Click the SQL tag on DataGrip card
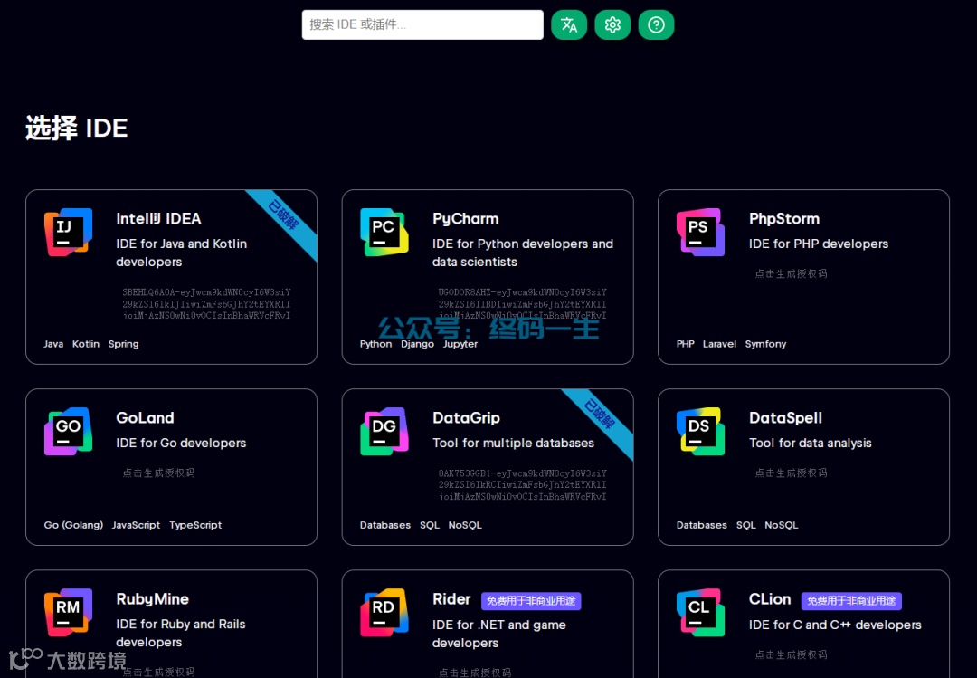Image resolution: width=977 pixels, height=678 pixels. point(430,525)
